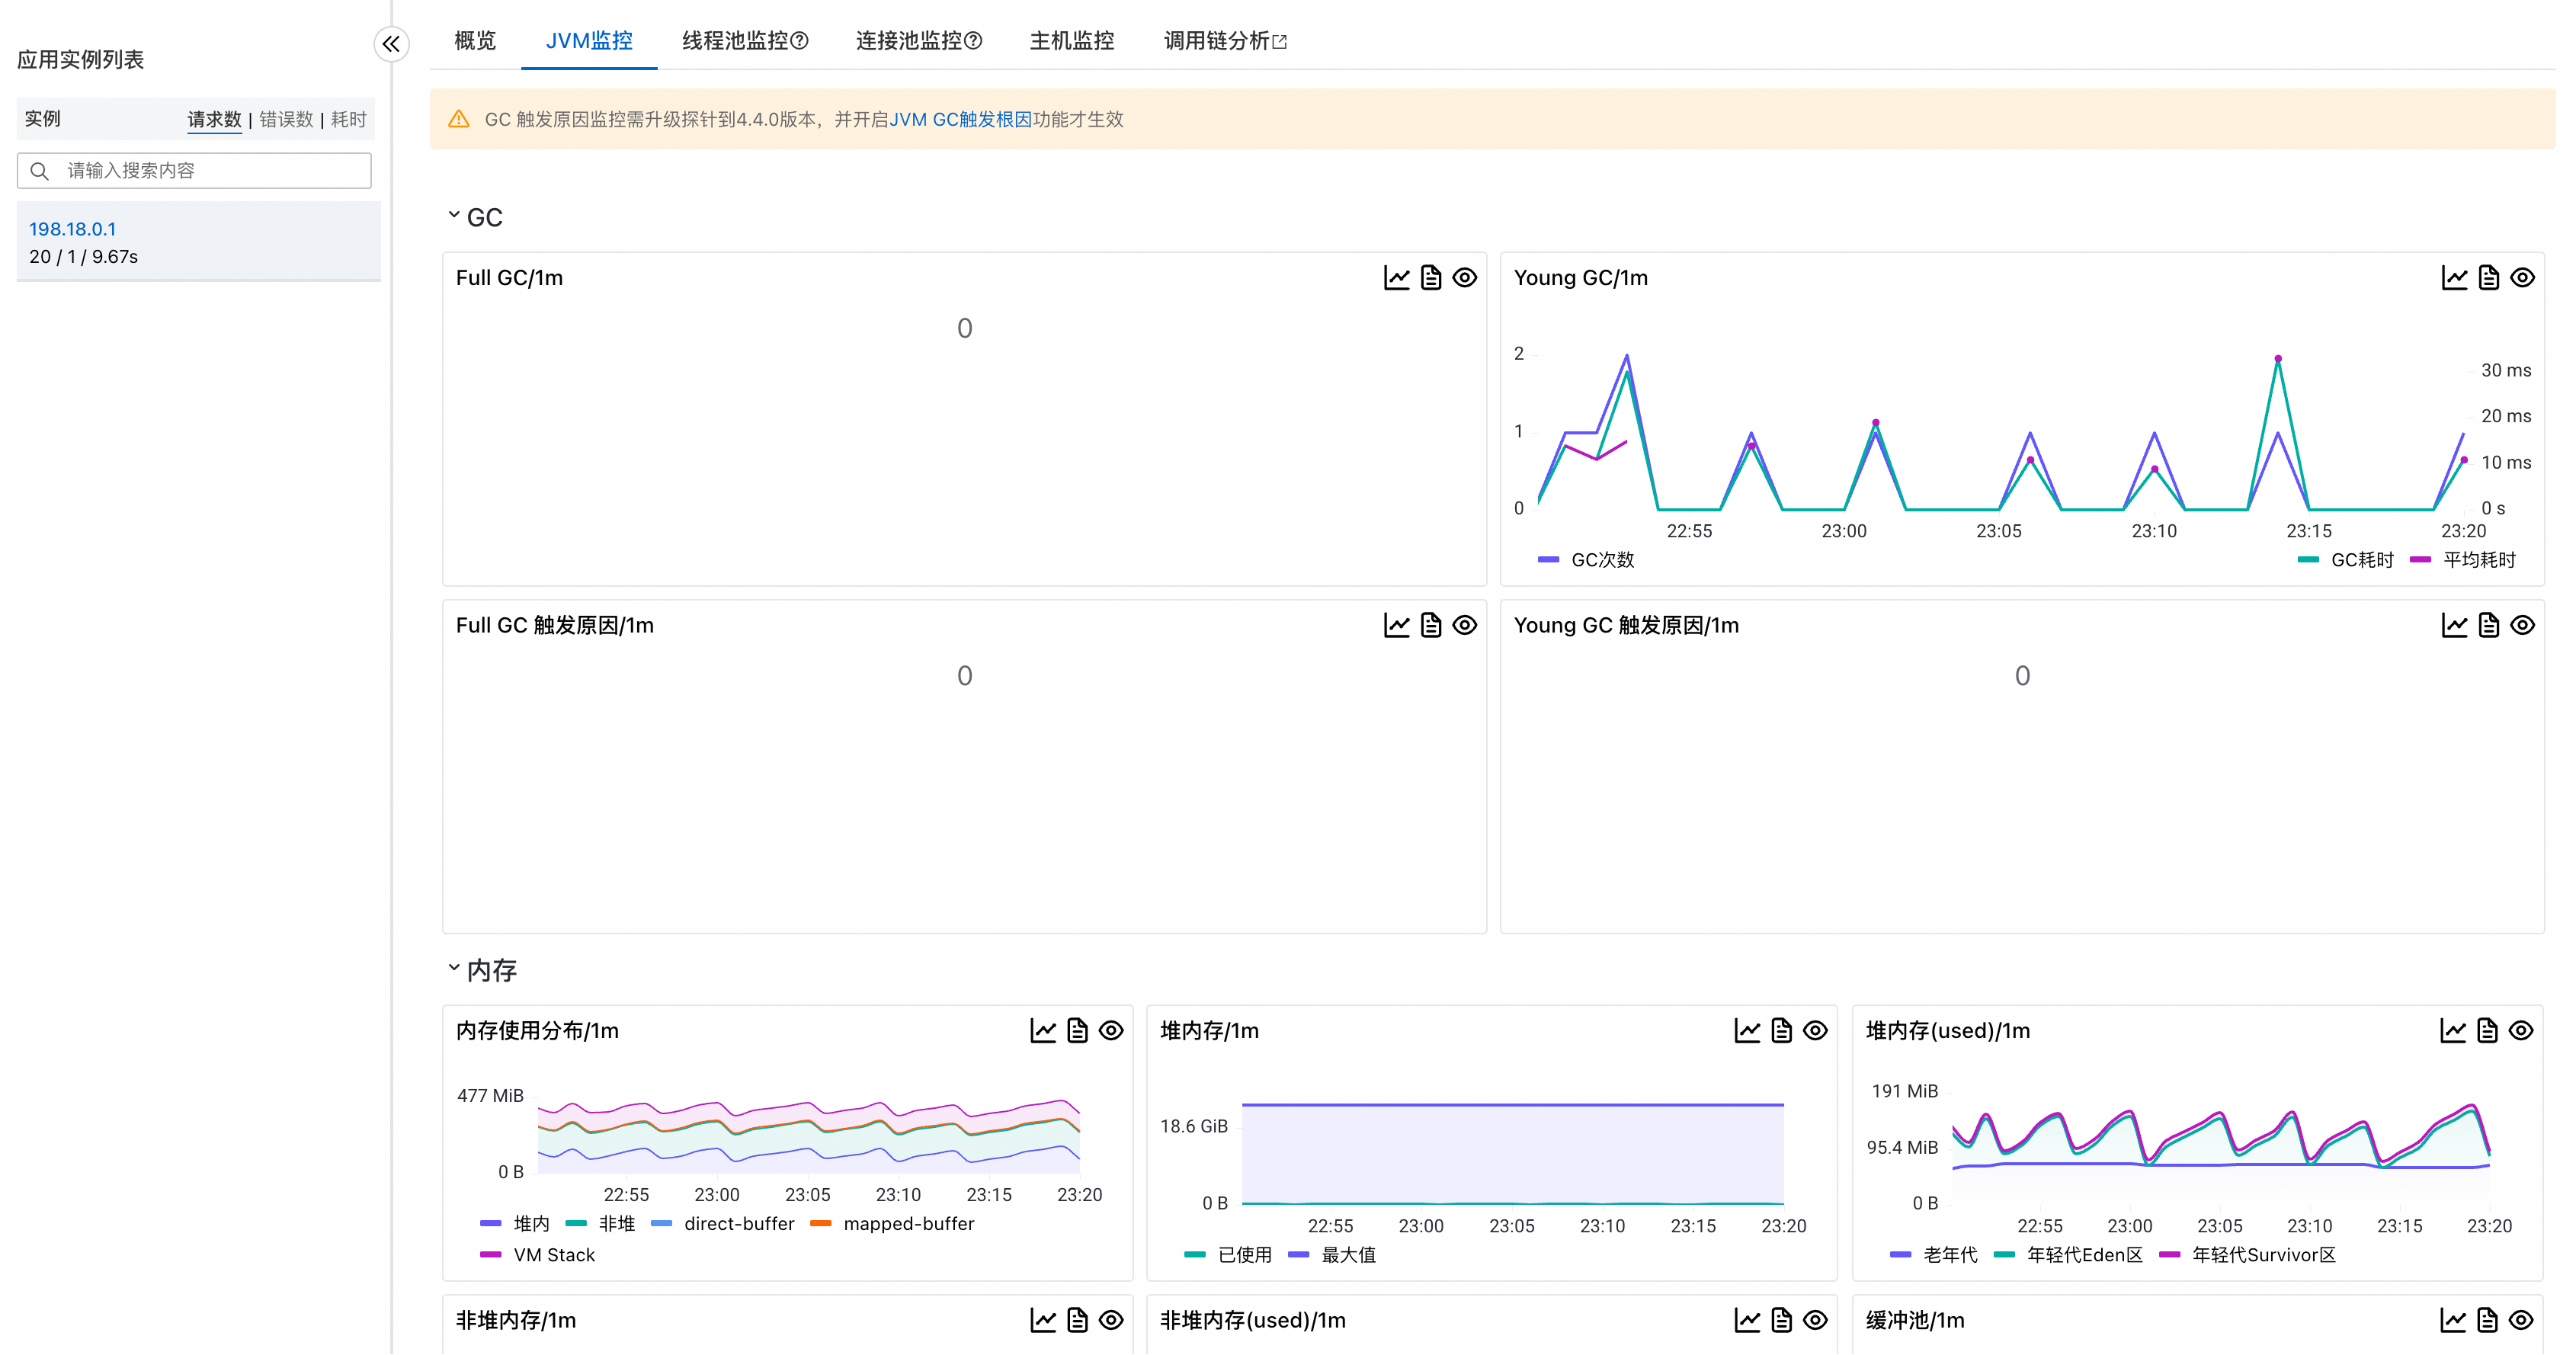This screenshot has width=2576, height=1355.
Task: Collapse the GC section
Action: pos(454,216)
